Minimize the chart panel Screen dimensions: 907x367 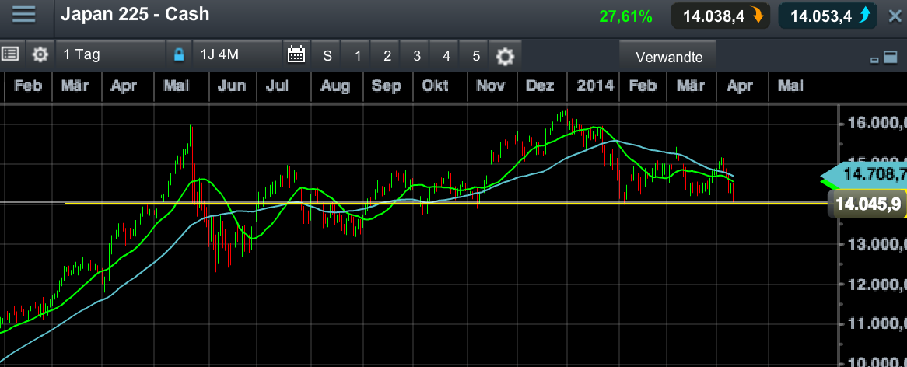tap(874, 59)
